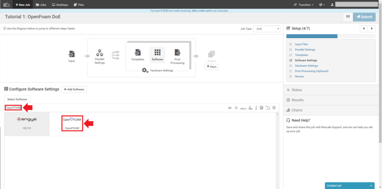Viewport: 382px width, 189px height.
Task: Open the Job Type dropdown
Action: tap(266, 29)
